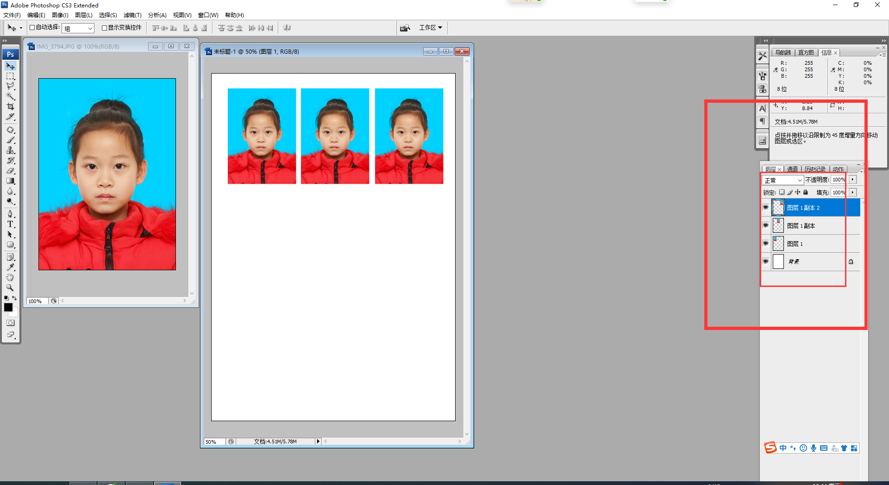
Task: Hide the 图层 1 副本 layer
Action: pos(765,225)
